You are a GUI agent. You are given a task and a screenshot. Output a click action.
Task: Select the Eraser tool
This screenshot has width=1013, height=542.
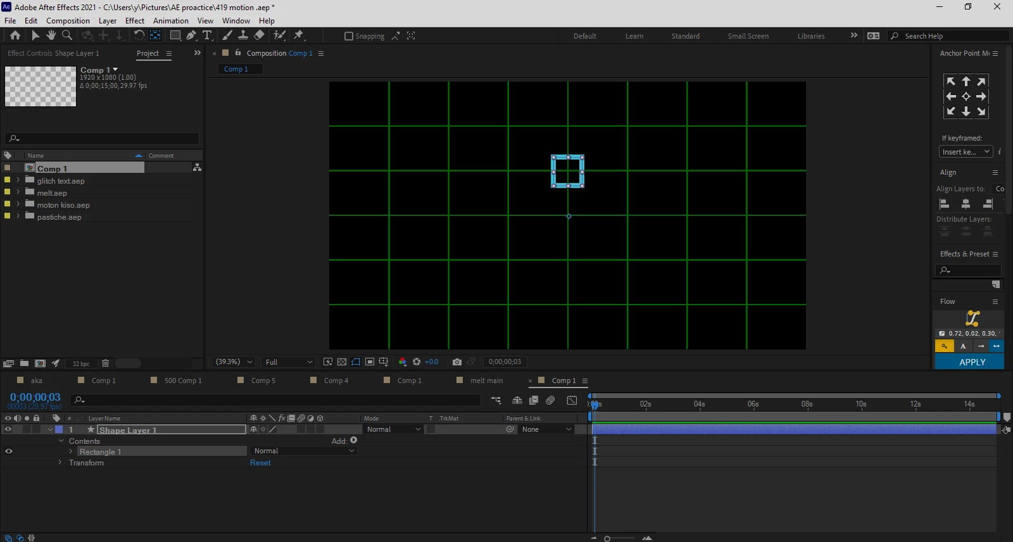(x=260, y=35)
